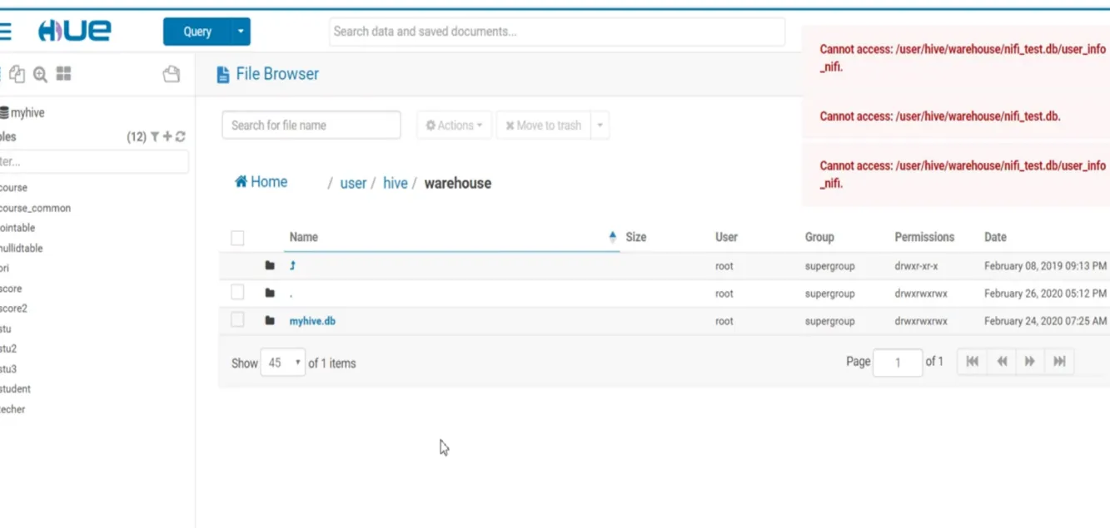This screenshot has height=528, width=1110.
Task: Check the box for the dot directory row
Action: pos(237,292)
